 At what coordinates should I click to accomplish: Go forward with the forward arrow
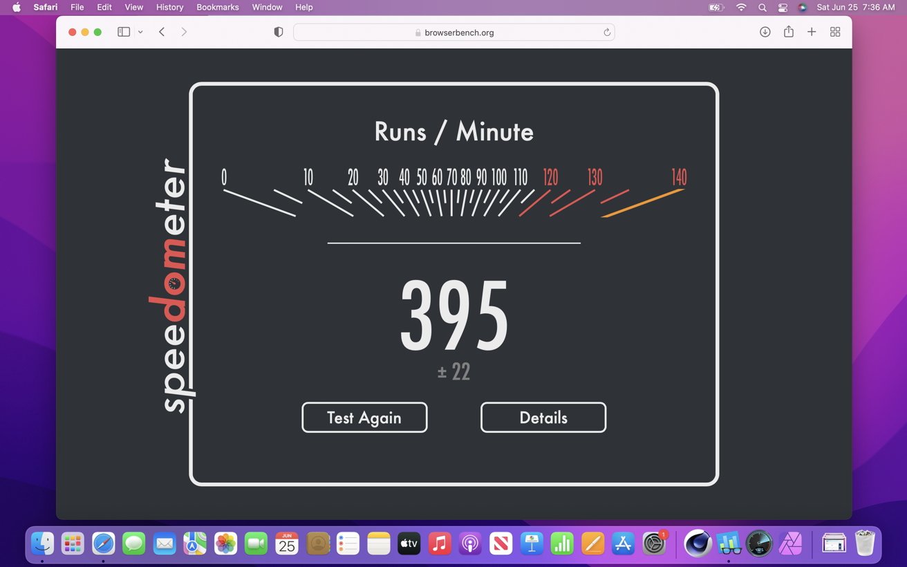point(184,32)
